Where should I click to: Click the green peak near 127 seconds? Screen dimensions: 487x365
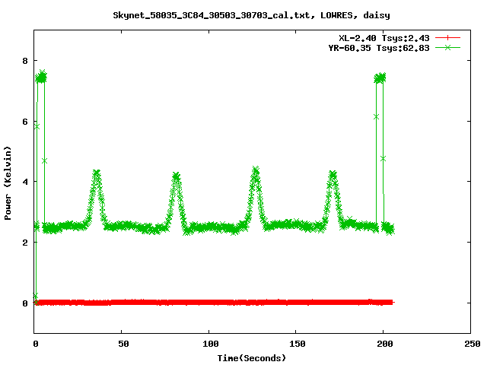(x=256, y=170)
